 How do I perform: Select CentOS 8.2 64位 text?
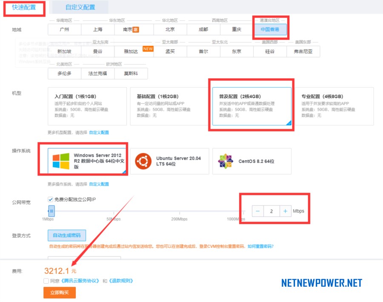257,161
